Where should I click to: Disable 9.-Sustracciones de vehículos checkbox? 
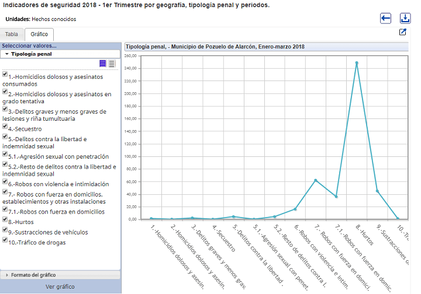point(5,229)
